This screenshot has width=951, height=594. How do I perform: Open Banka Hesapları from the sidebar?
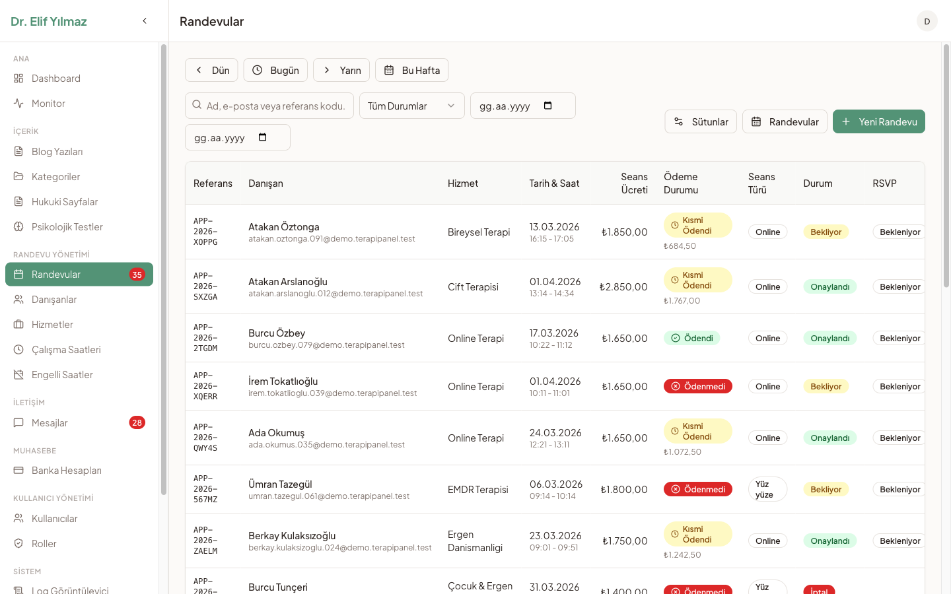[66, 471]
